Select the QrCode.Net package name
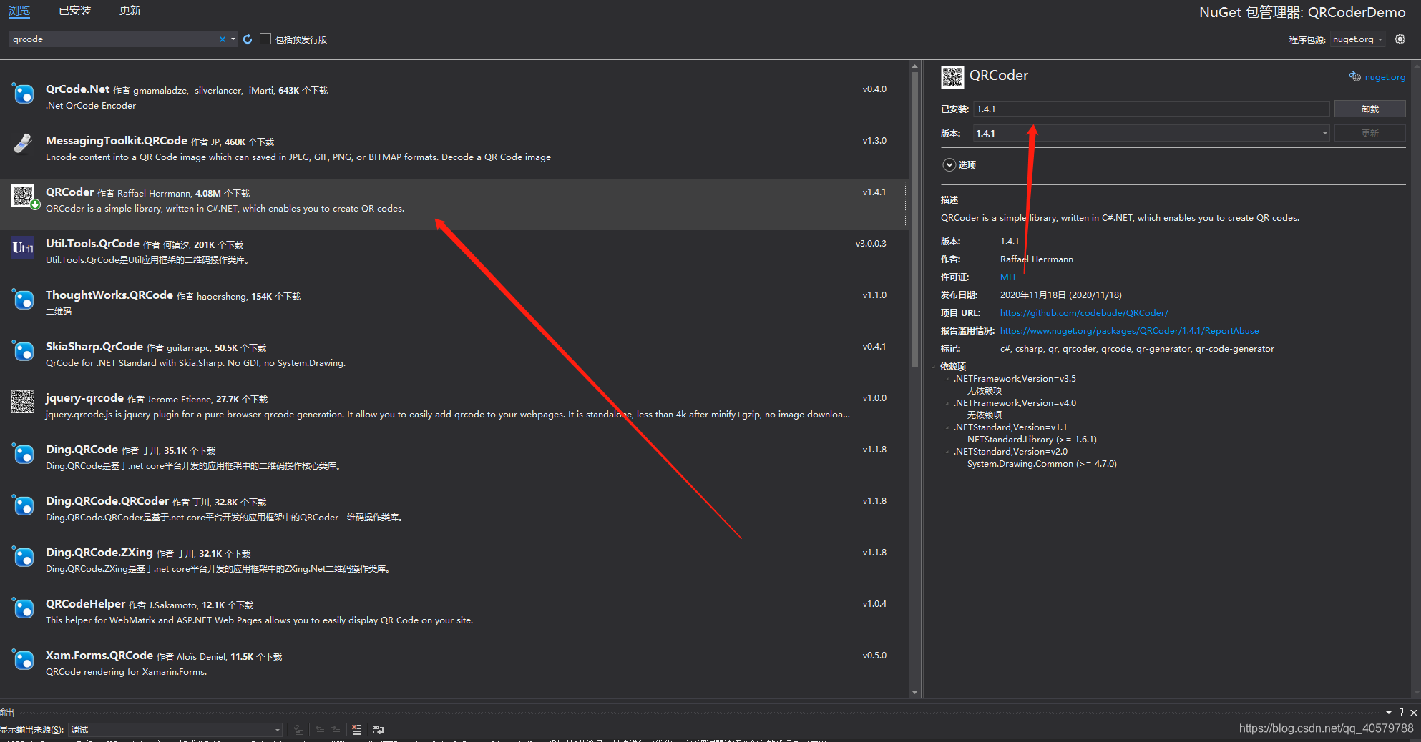This screenshot has height=742, width=1421. tap(77, 89)
